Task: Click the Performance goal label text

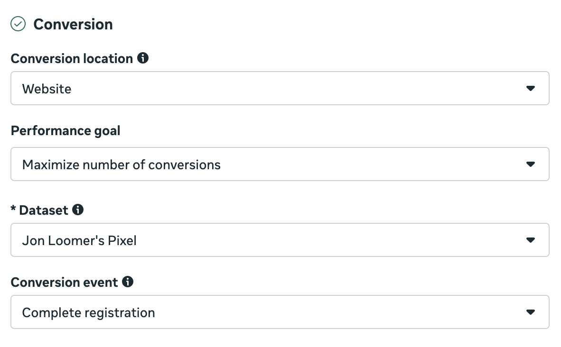Action: point(65,130)
